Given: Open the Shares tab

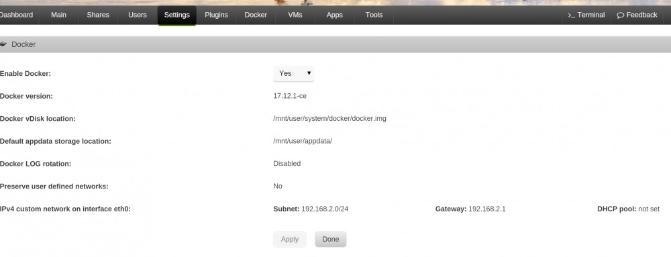Looking at the screenshot, I should (98, 15).
